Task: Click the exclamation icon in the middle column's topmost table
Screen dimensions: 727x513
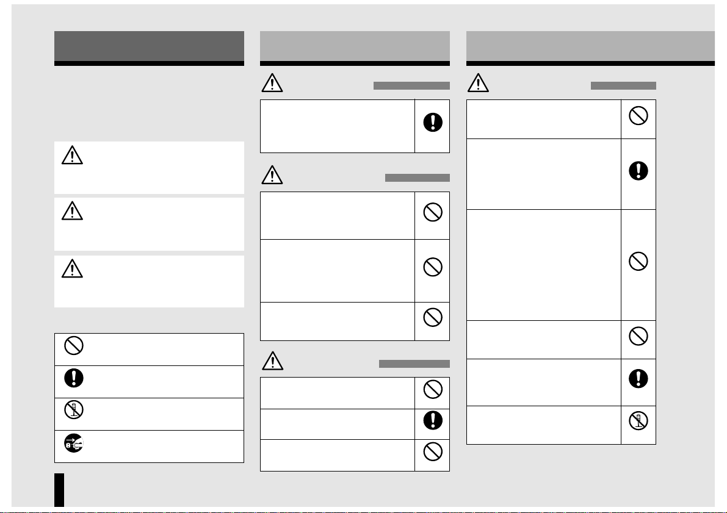Action: coord(433,123)
